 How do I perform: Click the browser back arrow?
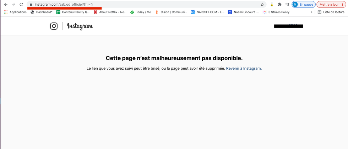[6, 5]
